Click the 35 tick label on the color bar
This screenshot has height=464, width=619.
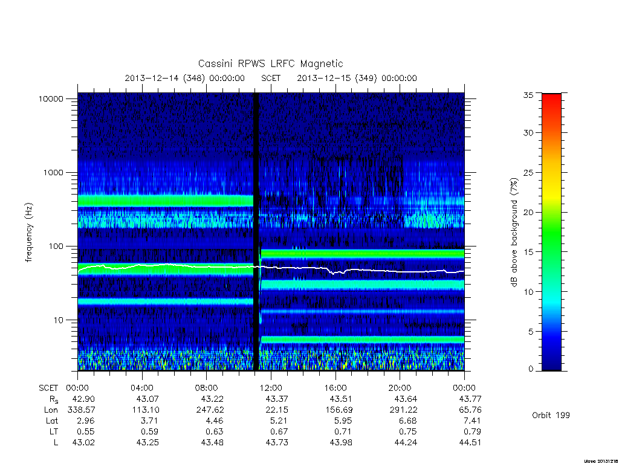point(528,95)
